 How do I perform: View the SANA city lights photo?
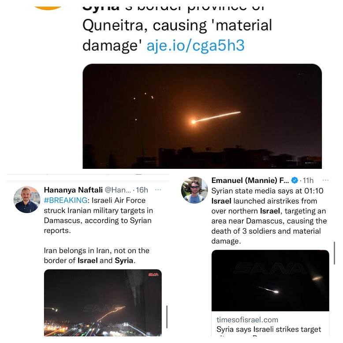coord(103,303)
